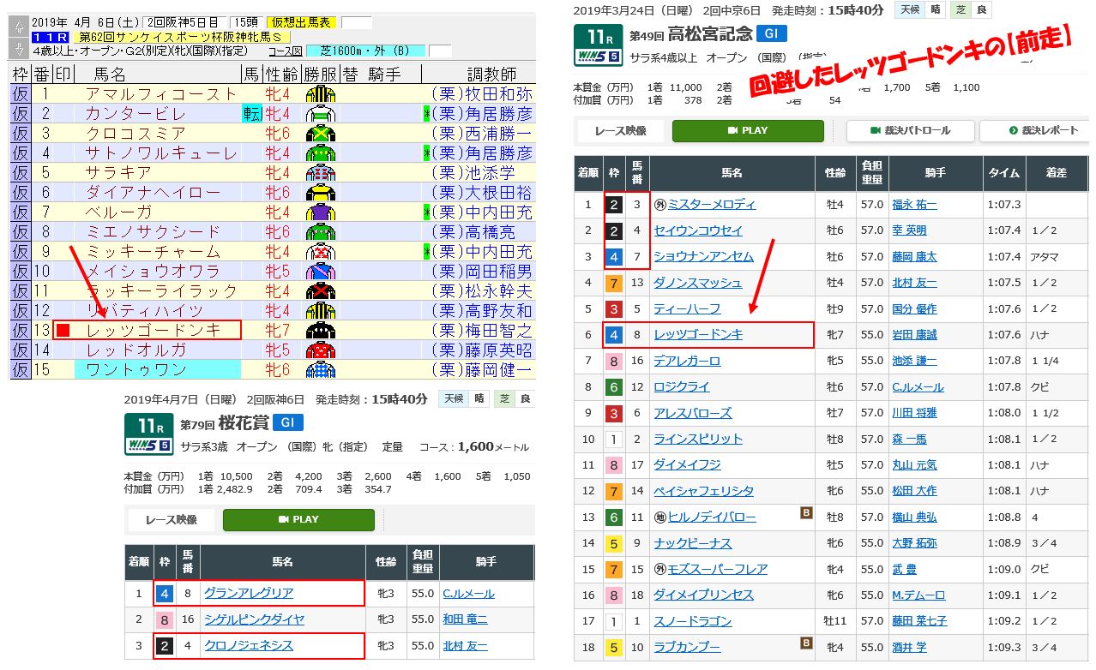This screenshot has width=1096, height=670.
Task: Open the グランアレグリア horse link
Action: click(x=249, y=593)
